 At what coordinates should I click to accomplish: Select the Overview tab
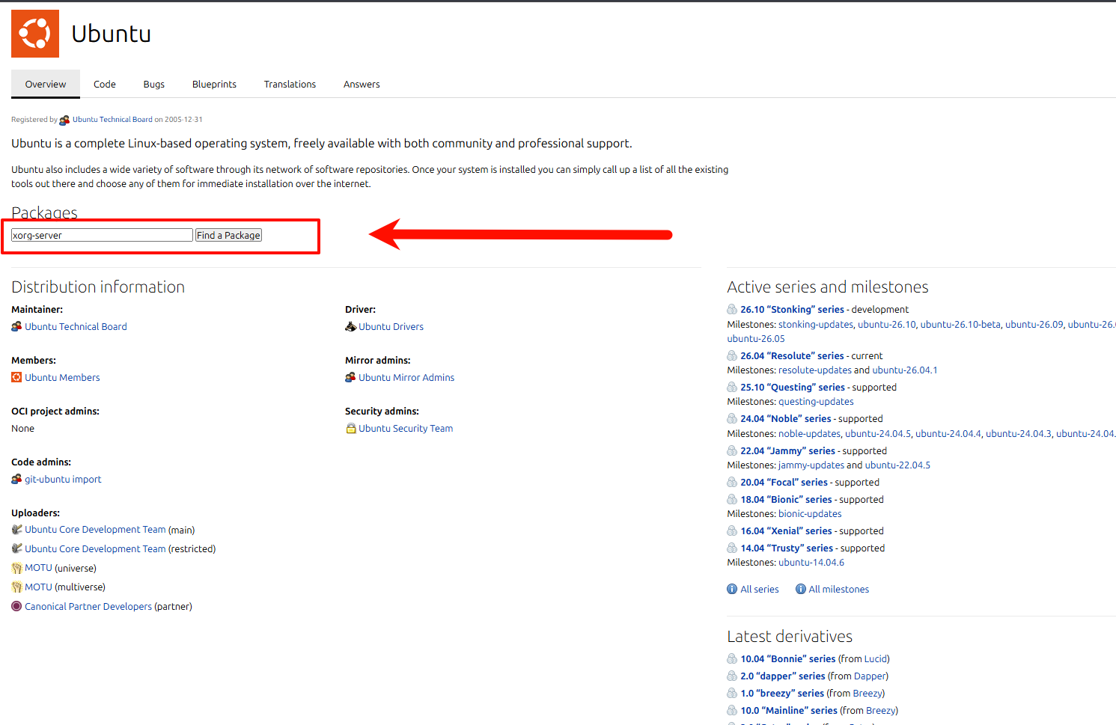click(x=46, y=85)
